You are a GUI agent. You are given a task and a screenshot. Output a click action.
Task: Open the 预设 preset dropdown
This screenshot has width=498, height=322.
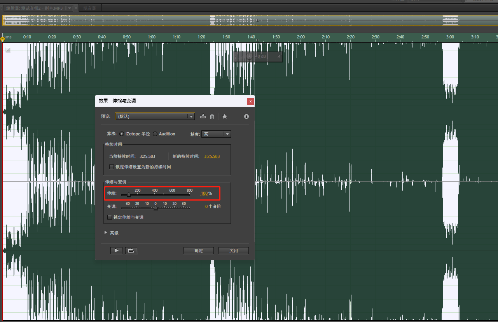(155, 116)
